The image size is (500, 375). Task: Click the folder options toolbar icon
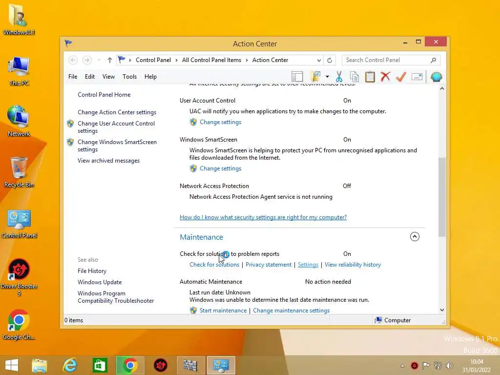315,77
